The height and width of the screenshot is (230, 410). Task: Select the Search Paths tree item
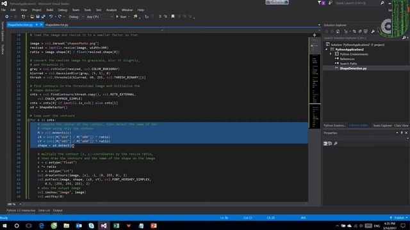348,64
